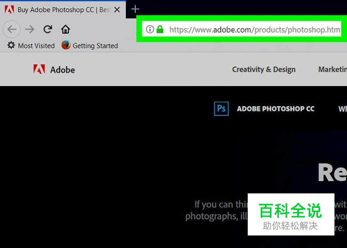Open the Getting Started bookmark
Viewport: 347px width, 248px height.
pos(90,46)
